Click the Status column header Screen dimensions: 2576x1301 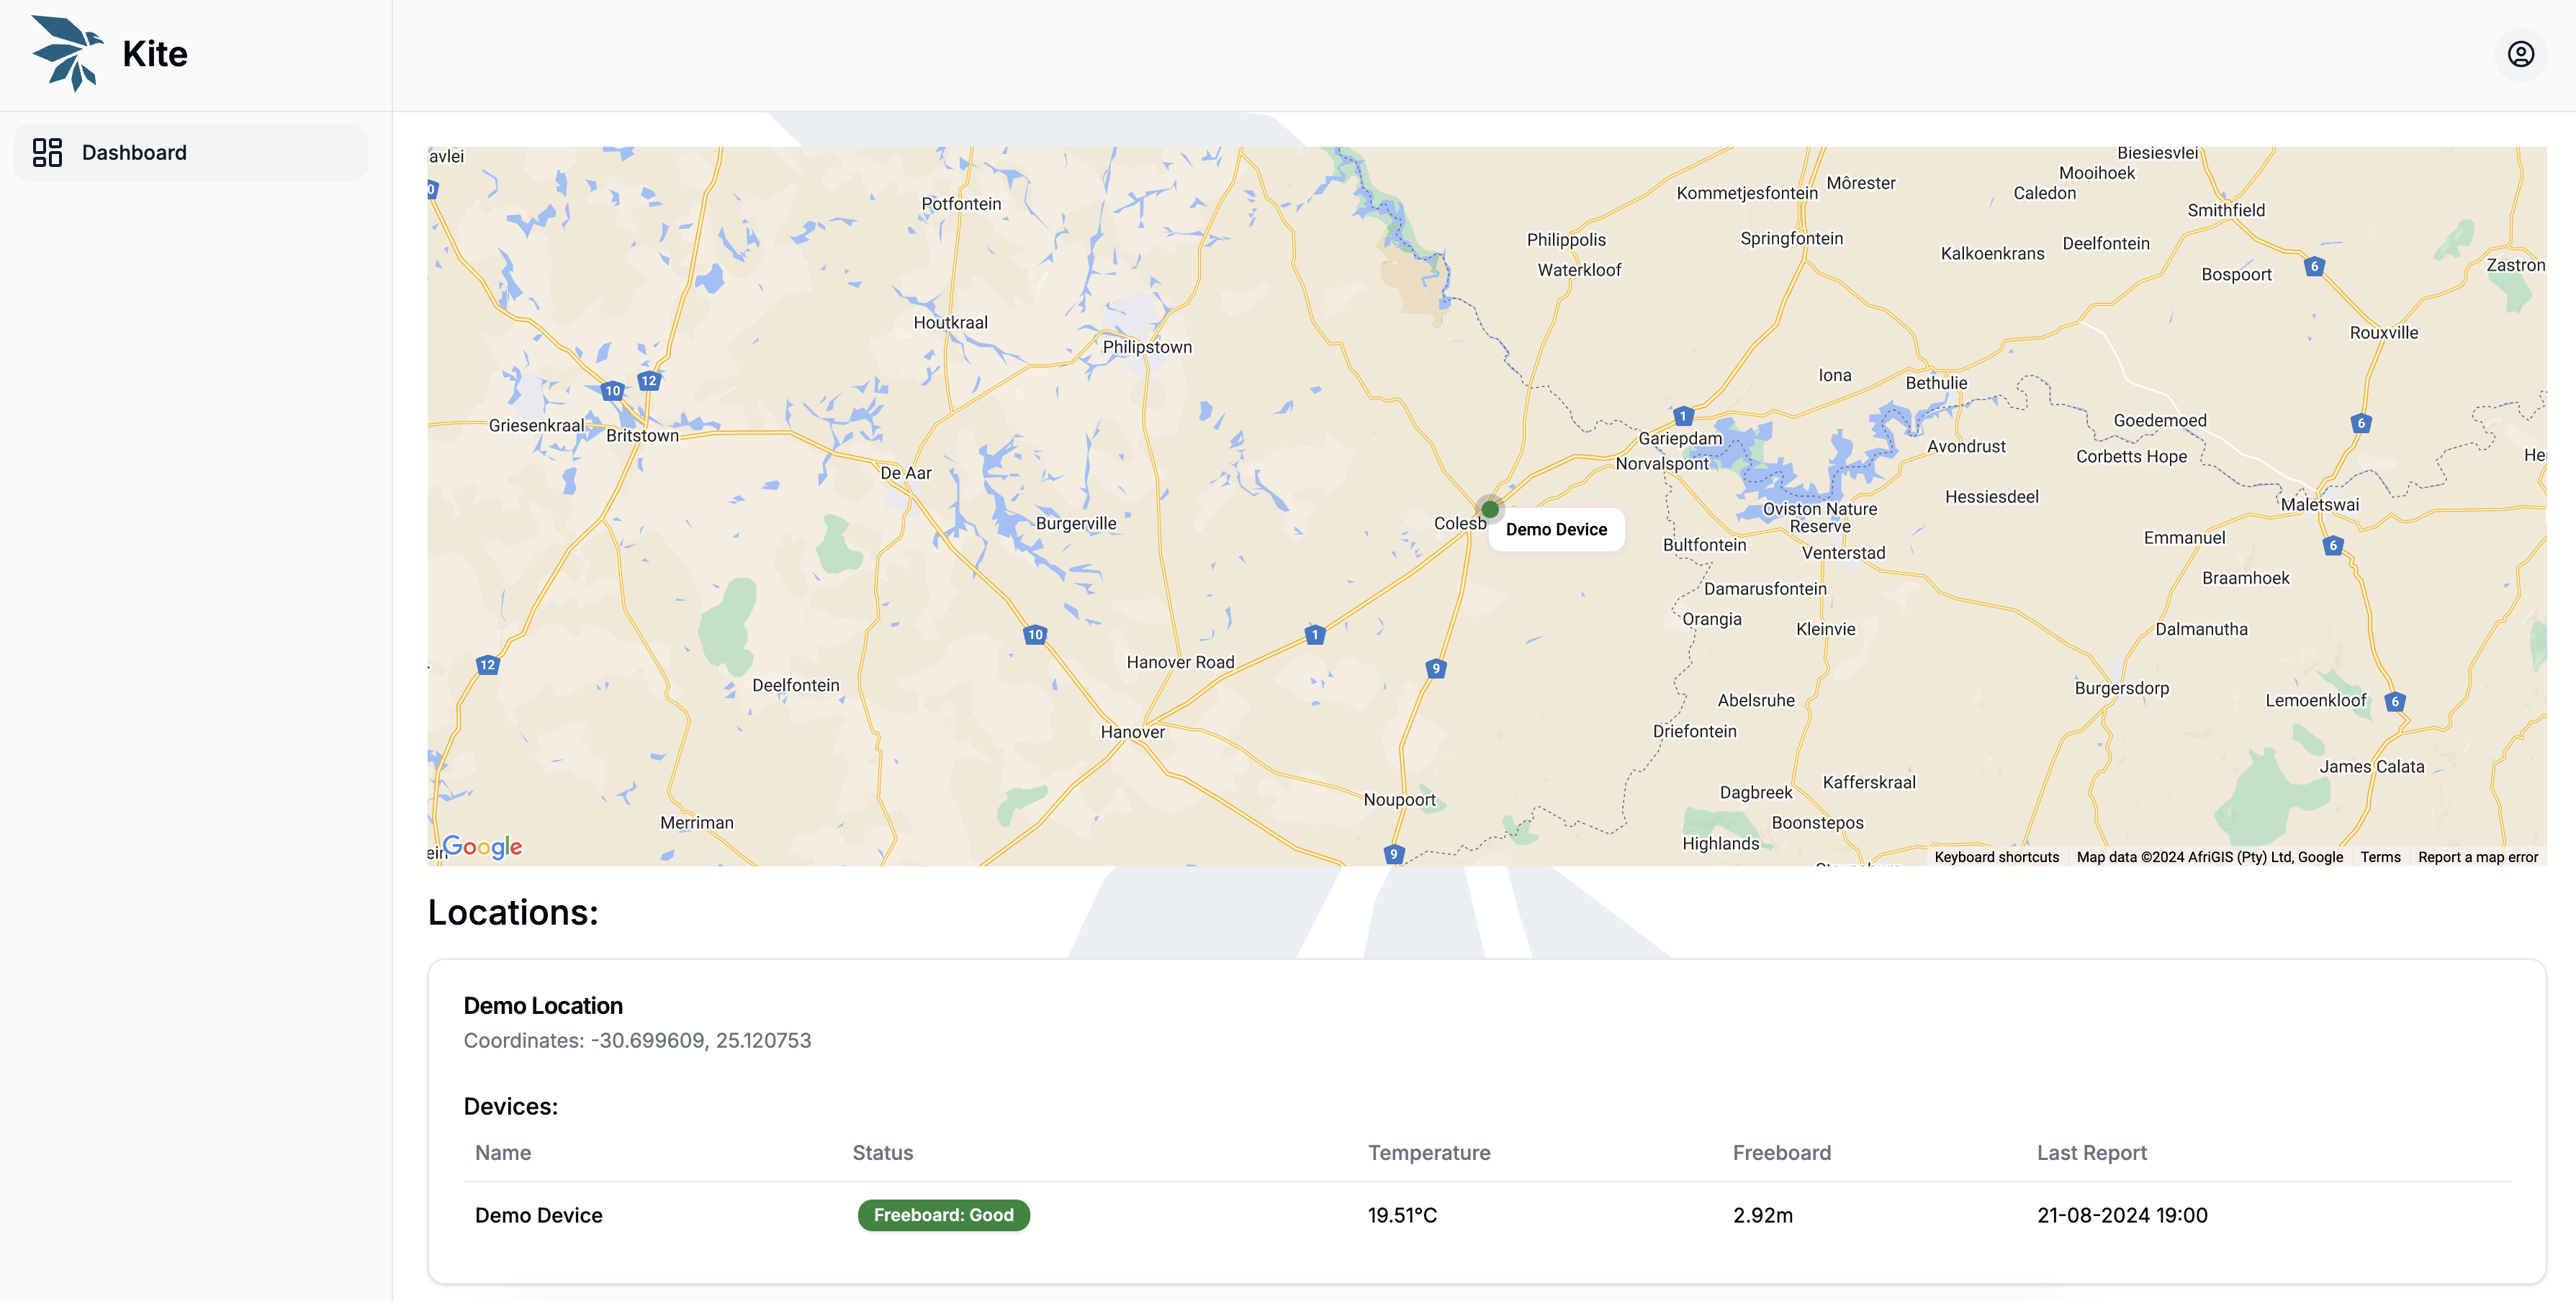(882, 1152)
